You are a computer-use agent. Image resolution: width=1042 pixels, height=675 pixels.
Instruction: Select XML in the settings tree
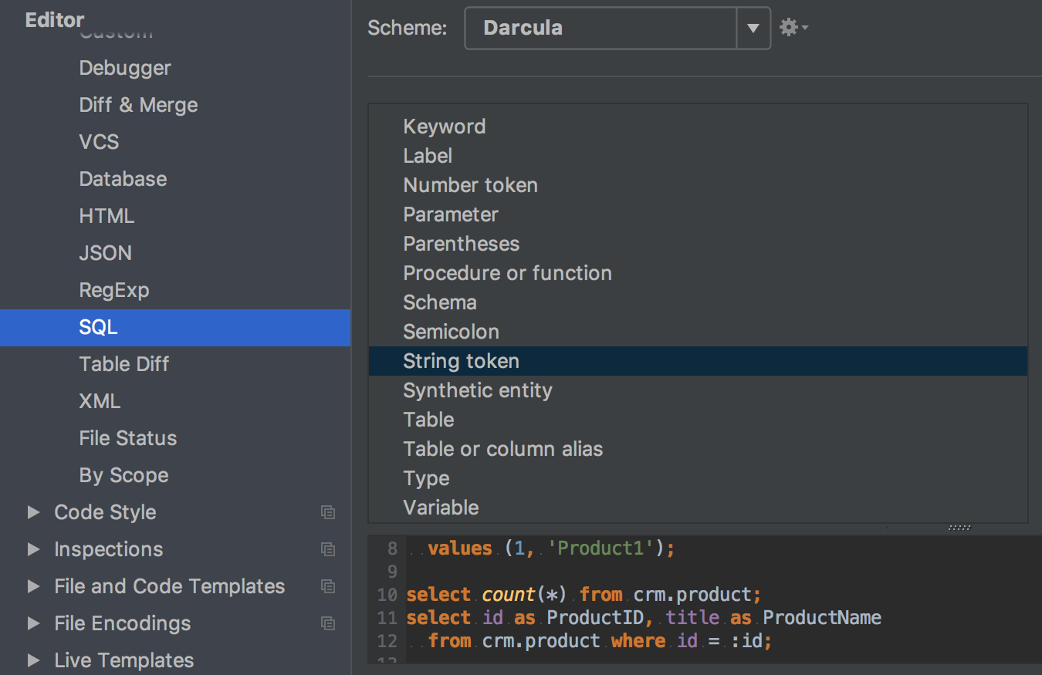point(100,401)
